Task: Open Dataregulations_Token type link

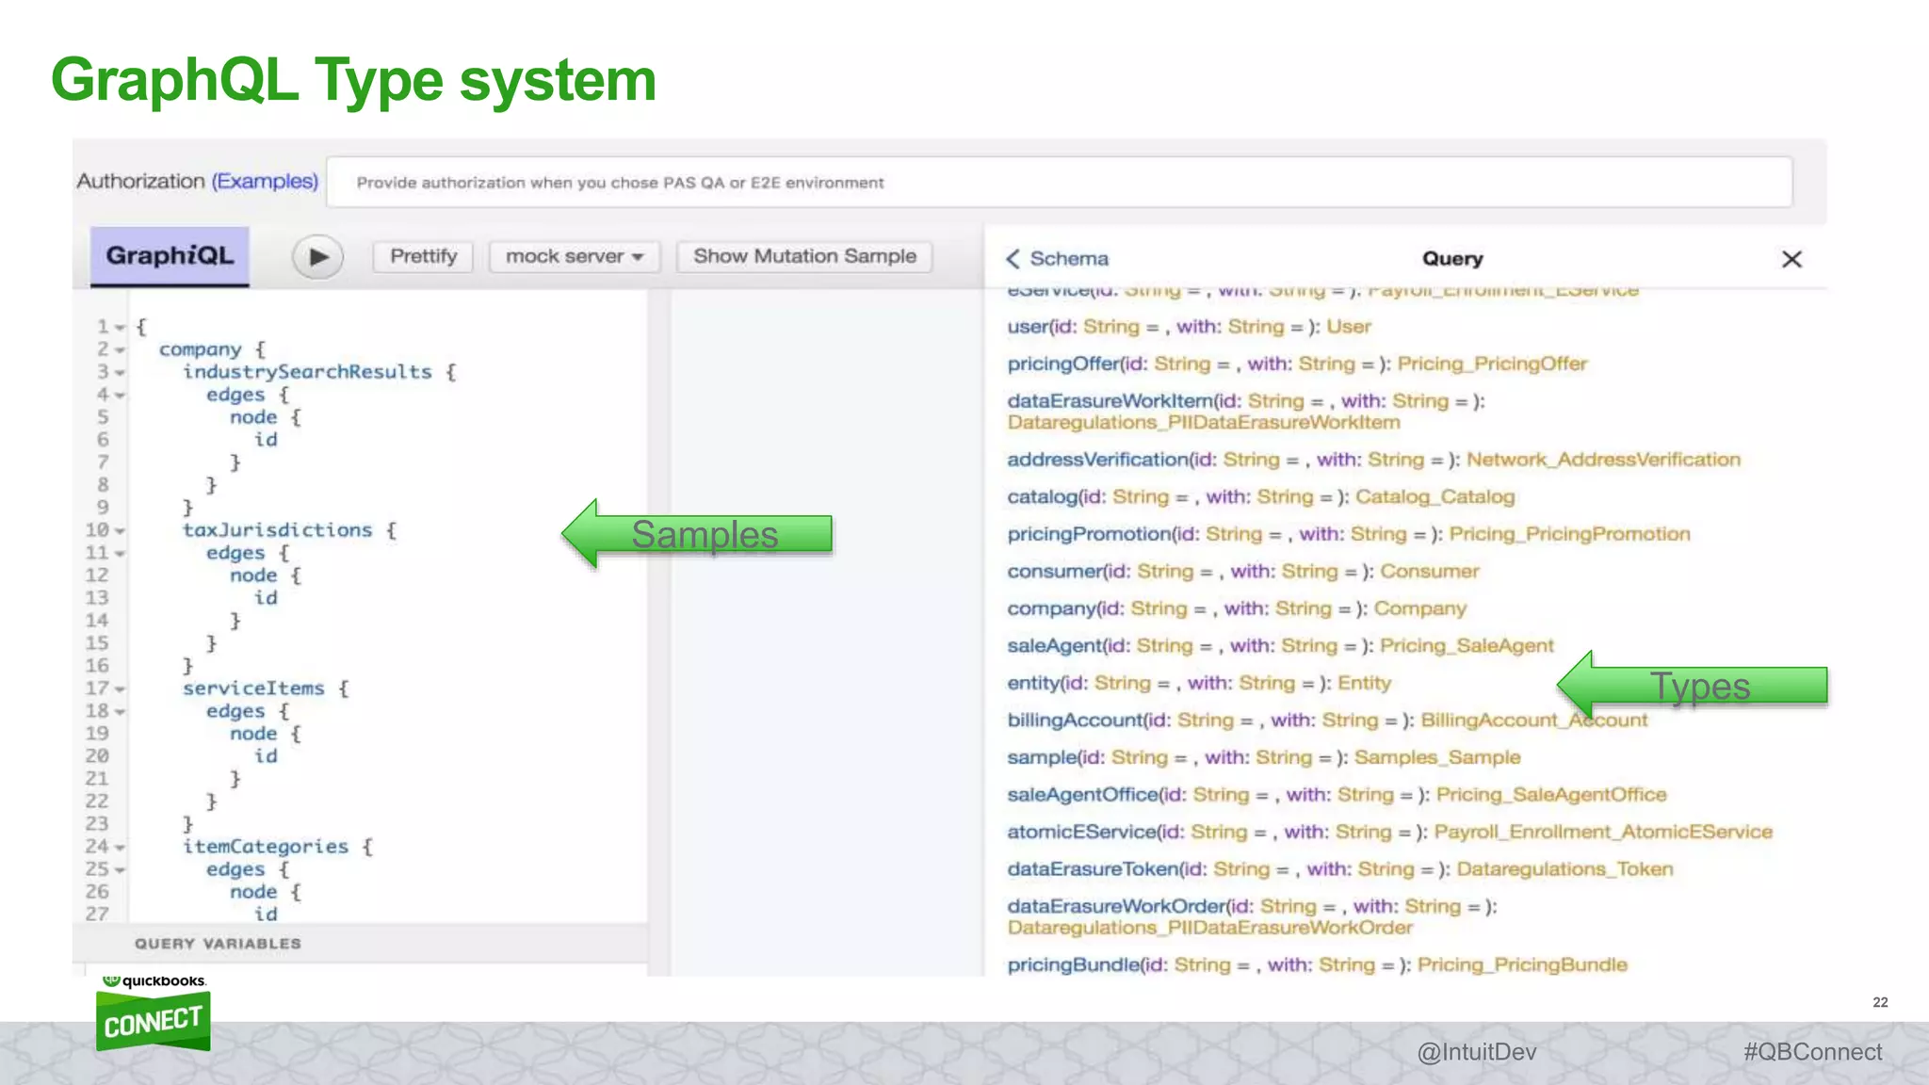Action: 1564,869
